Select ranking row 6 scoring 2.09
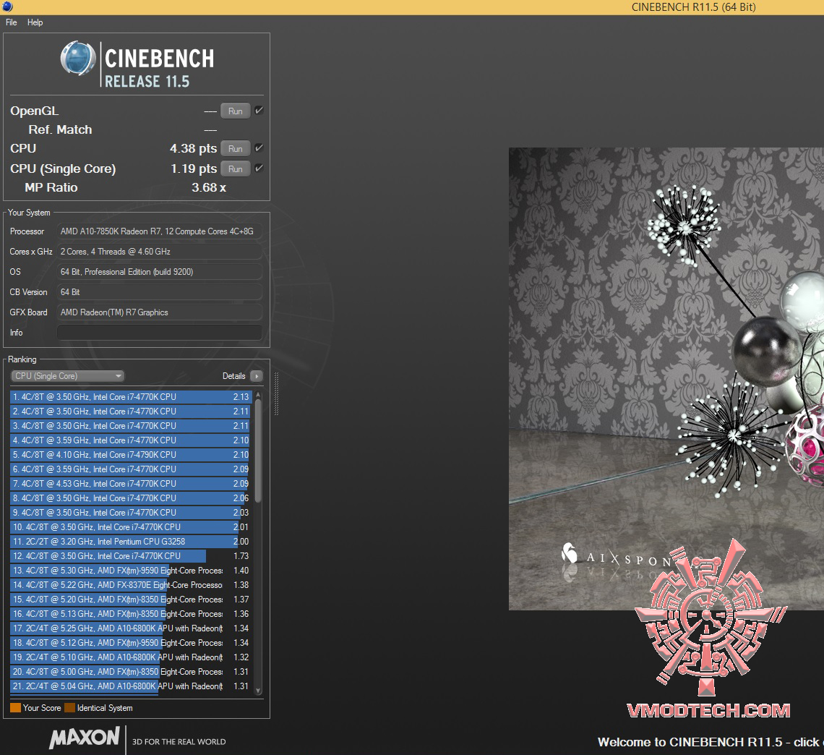Screen dimensions: 824x755 (x=132, y=469)
